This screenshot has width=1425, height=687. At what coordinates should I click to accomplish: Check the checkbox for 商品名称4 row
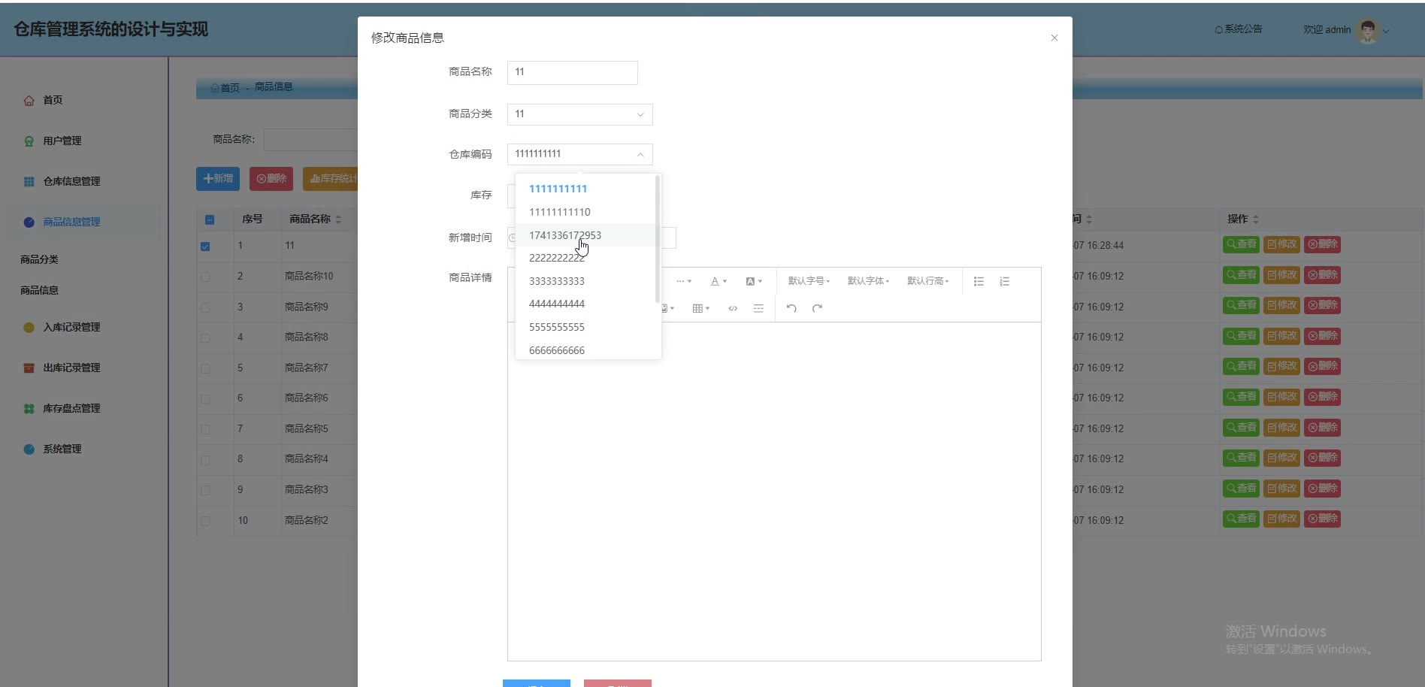click(205, 460)
